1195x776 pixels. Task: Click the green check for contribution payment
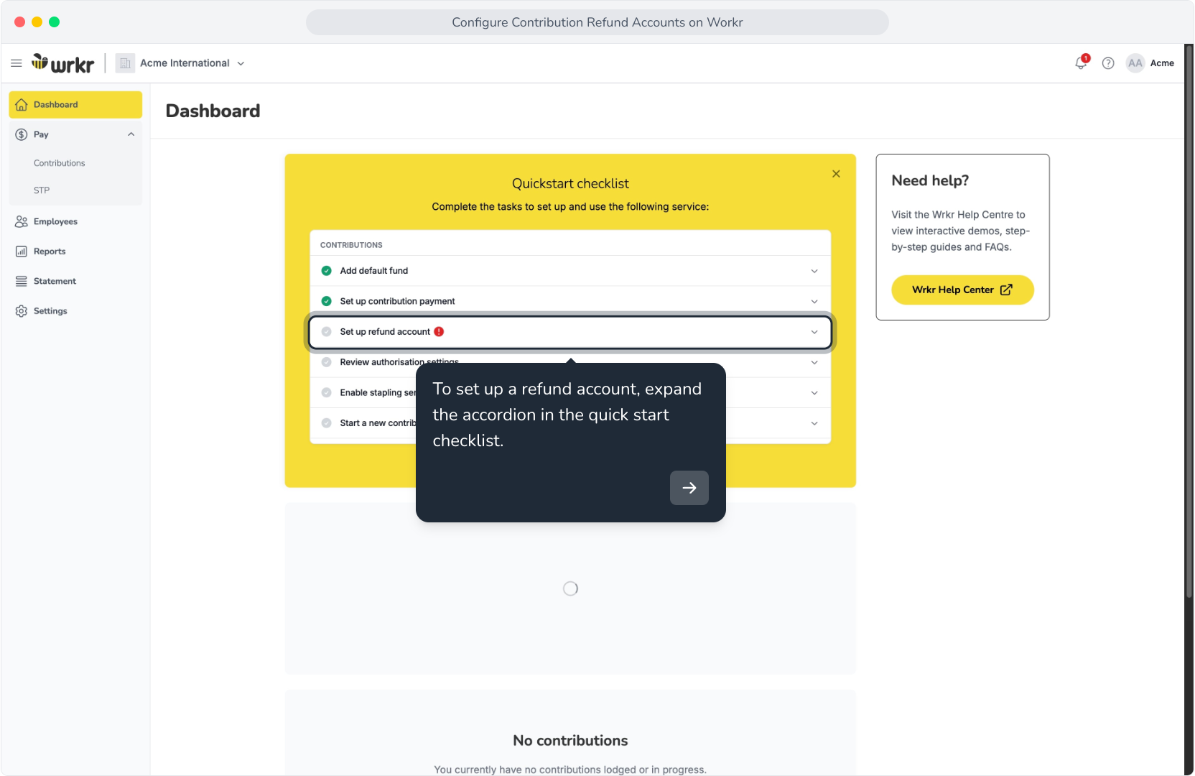(326, 301)
